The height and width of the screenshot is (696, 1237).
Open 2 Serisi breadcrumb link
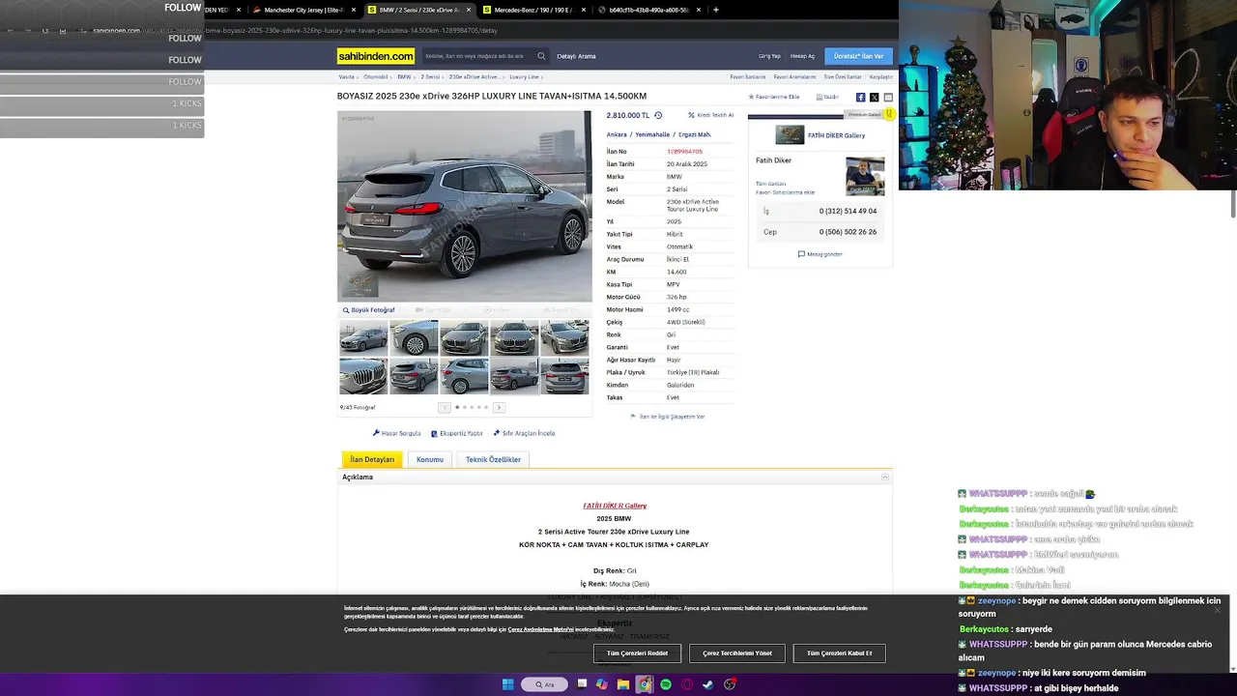(430, 76)
